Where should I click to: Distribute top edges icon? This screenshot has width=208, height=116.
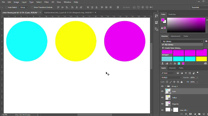(x=88, y=7)
